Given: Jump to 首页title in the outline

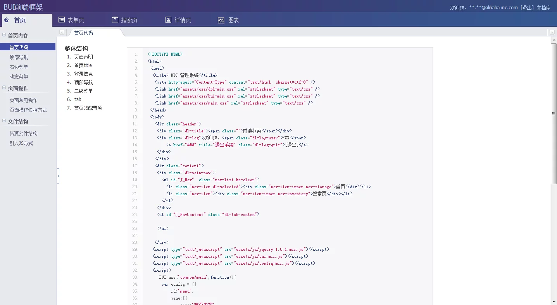Looking at the screenshot, I should 83,65.
